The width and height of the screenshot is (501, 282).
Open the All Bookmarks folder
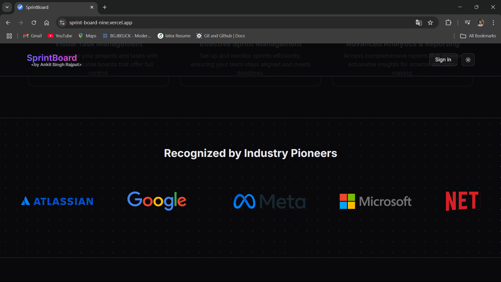pyautogui.click(x=478, y=36)
